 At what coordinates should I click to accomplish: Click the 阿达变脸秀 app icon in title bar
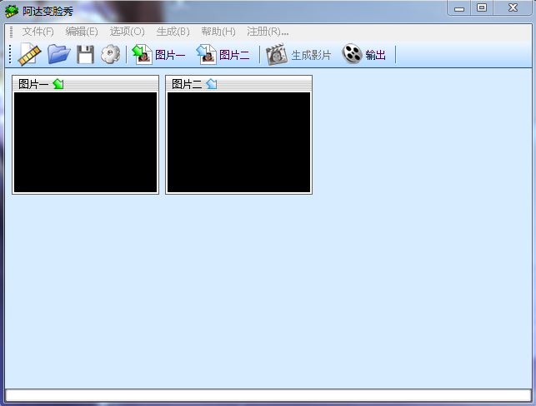point(12,12)
